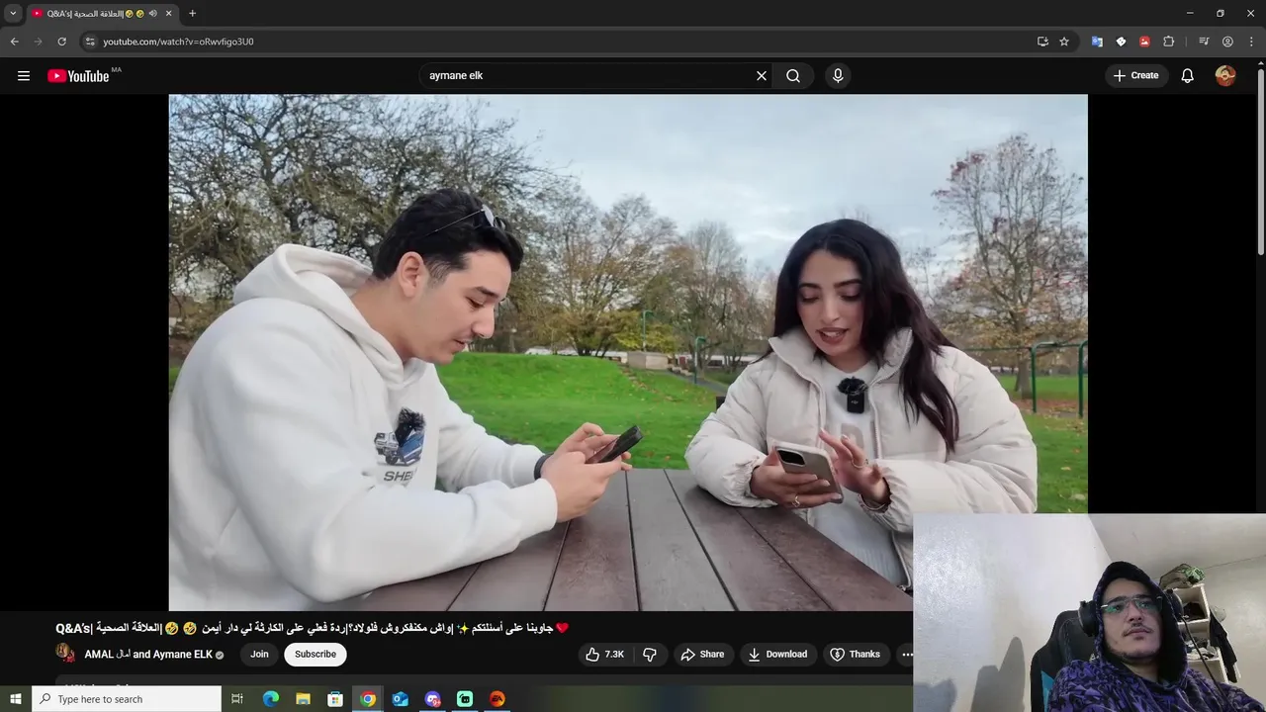Open Google Translate extension
Image resolution: width=1266 pixels, height=712 pixels.
[x=1097, y=42]
